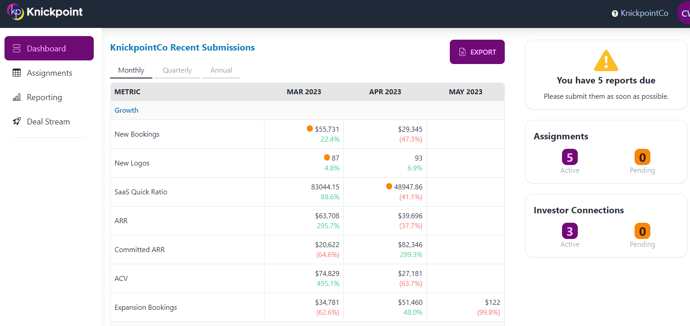Click the $29,345 April New Bookings value
Screen dimensions: 690x326
(410, 129)
